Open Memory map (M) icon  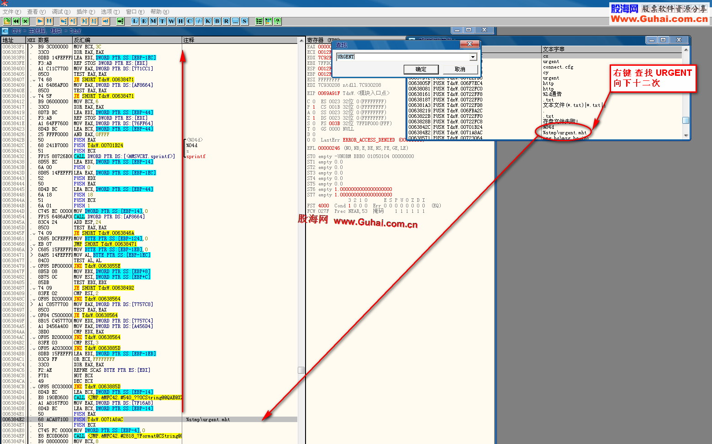153,21
